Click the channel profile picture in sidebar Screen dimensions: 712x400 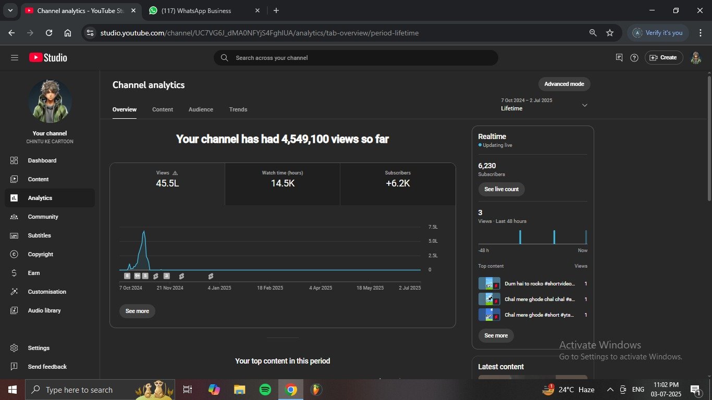(50, 102)
